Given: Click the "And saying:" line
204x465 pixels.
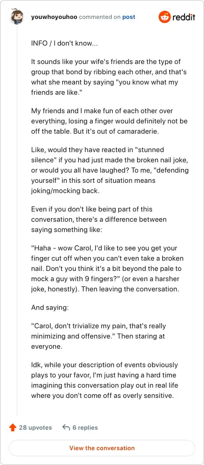Looking at the screenshot, I should (x=50, y=308).
